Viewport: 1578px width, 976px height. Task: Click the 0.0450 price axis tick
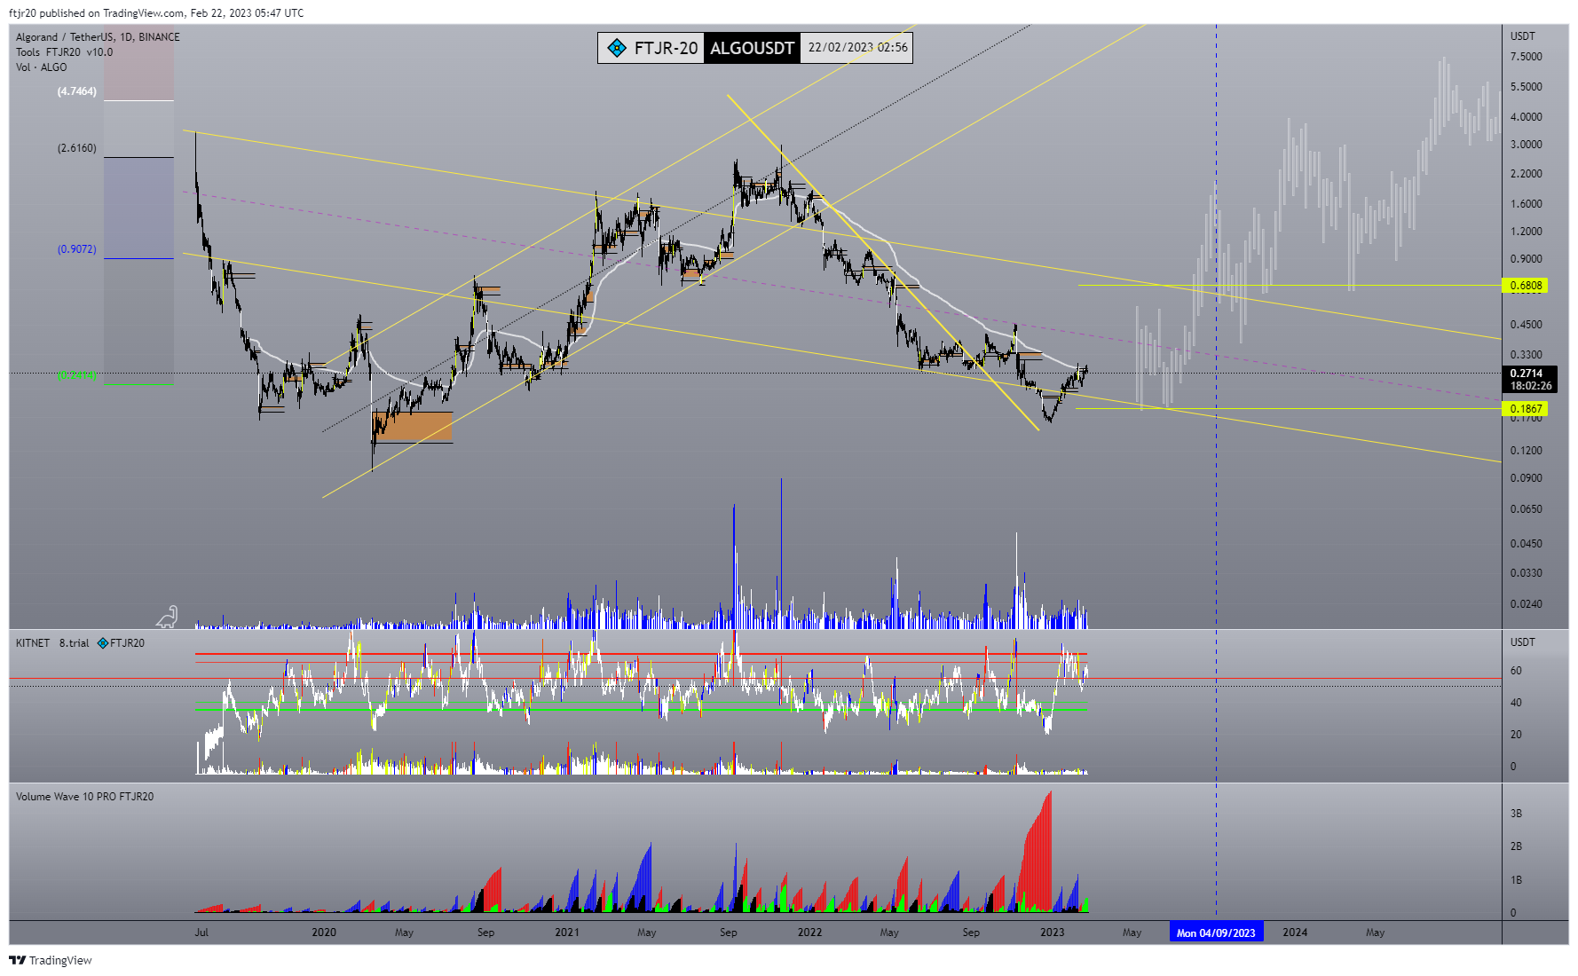coord(1527,544)
